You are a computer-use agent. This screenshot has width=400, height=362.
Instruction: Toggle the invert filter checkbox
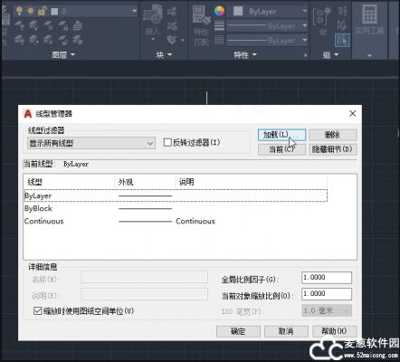coord(167,142)
